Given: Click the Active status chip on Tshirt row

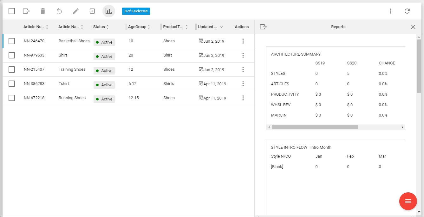Looking at the screenshot, I should point(104,85).
